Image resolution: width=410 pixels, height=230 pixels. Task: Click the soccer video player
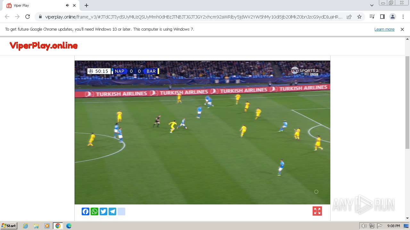coord(202,132)
